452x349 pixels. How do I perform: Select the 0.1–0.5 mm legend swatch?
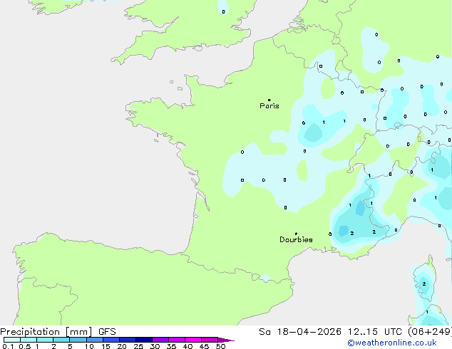(x=12, y=340)
